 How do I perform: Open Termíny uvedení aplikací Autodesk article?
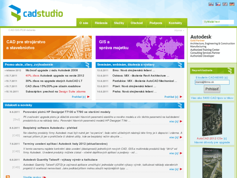[x=65, y=144]
